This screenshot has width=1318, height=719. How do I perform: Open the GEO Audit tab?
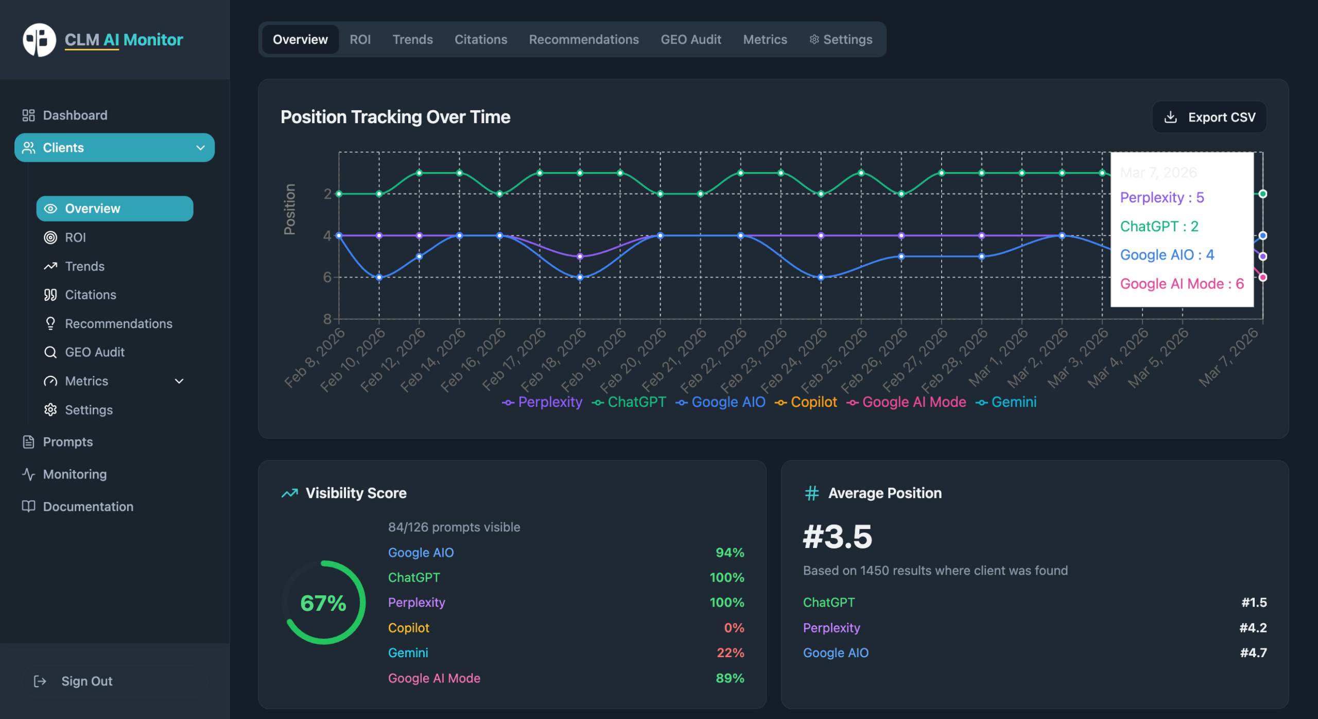pyautogui.click(x=691, y=39)
